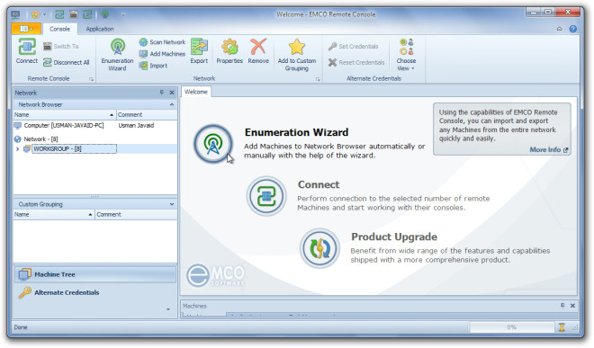The height and width of the screenshot is (348, 594).
Task: Click Scan Network in the ribbon
Action: [162, 42]
